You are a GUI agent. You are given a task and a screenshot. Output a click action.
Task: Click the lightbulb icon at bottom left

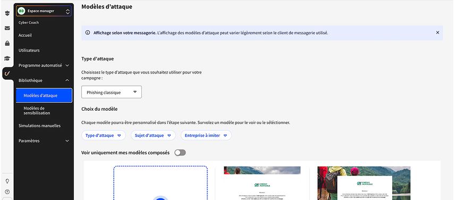pyautogui.click(x=7, y=181)
